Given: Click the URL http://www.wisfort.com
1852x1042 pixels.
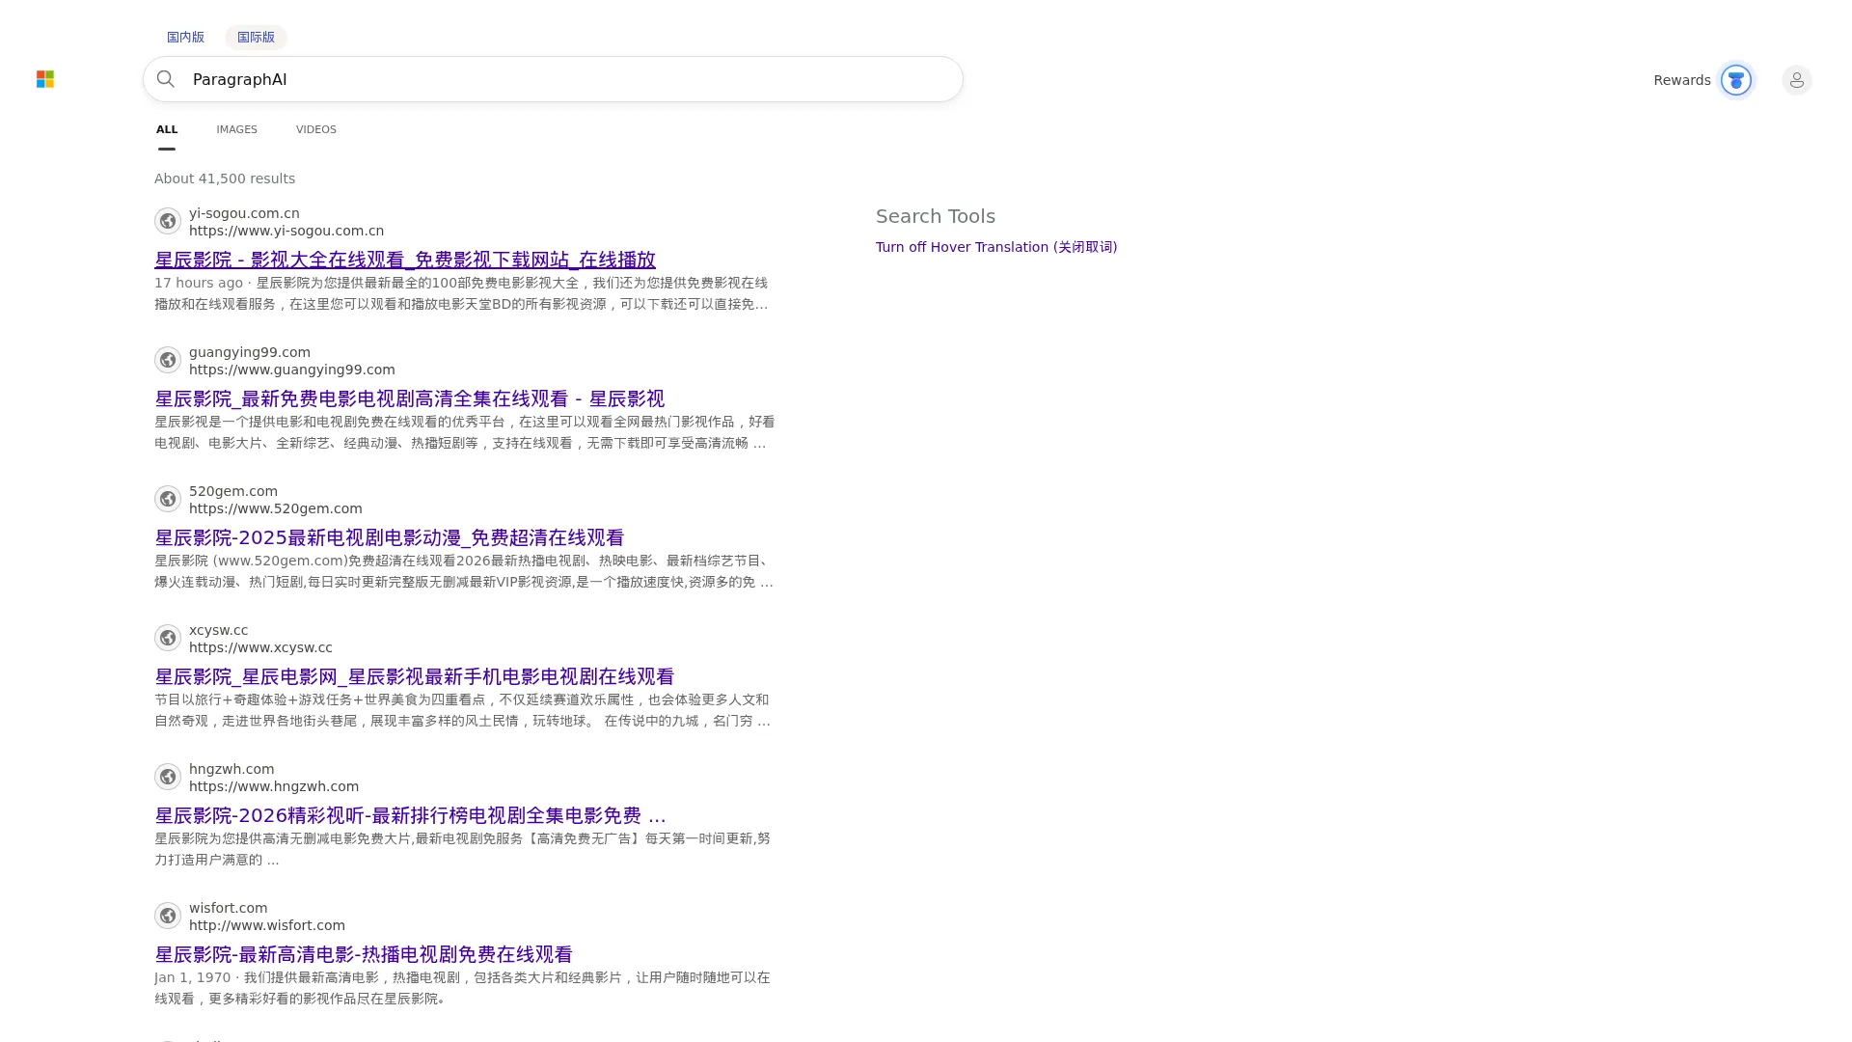Looking at the screenshot, I should (267, 925).
